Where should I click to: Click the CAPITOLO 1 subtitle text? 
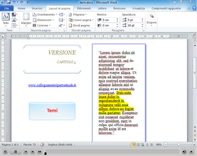[66, 62]
